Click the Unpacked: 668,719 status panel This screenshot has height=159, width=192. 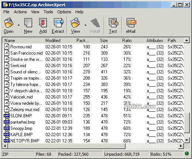click(x=127, y=154)
